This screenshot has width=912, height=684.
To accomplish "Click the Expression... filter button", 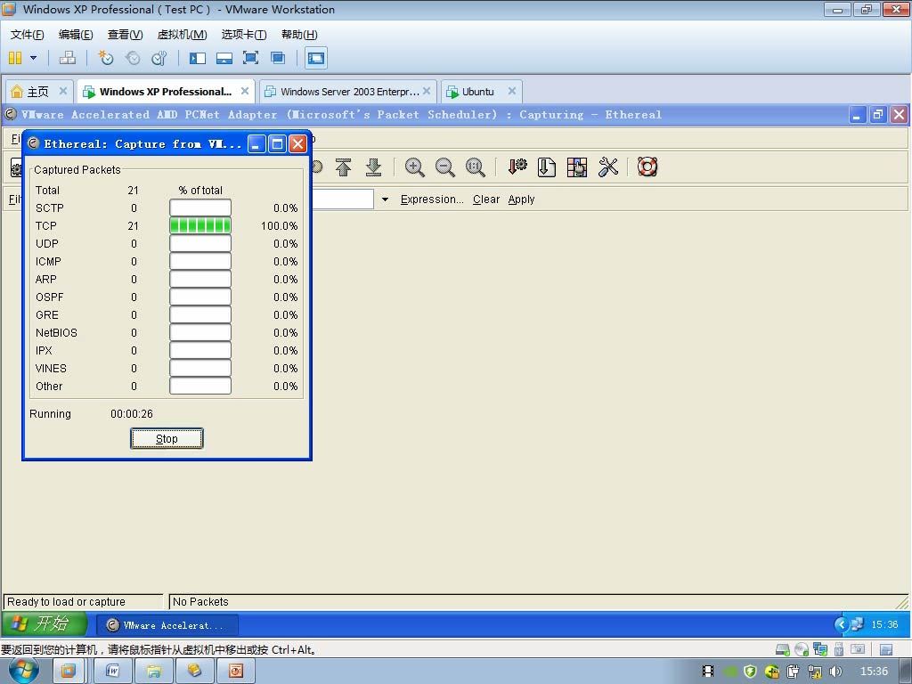I will (x=432, y=199).
